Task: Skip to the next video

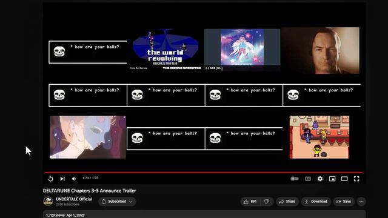Action: (x=62, y=179)
